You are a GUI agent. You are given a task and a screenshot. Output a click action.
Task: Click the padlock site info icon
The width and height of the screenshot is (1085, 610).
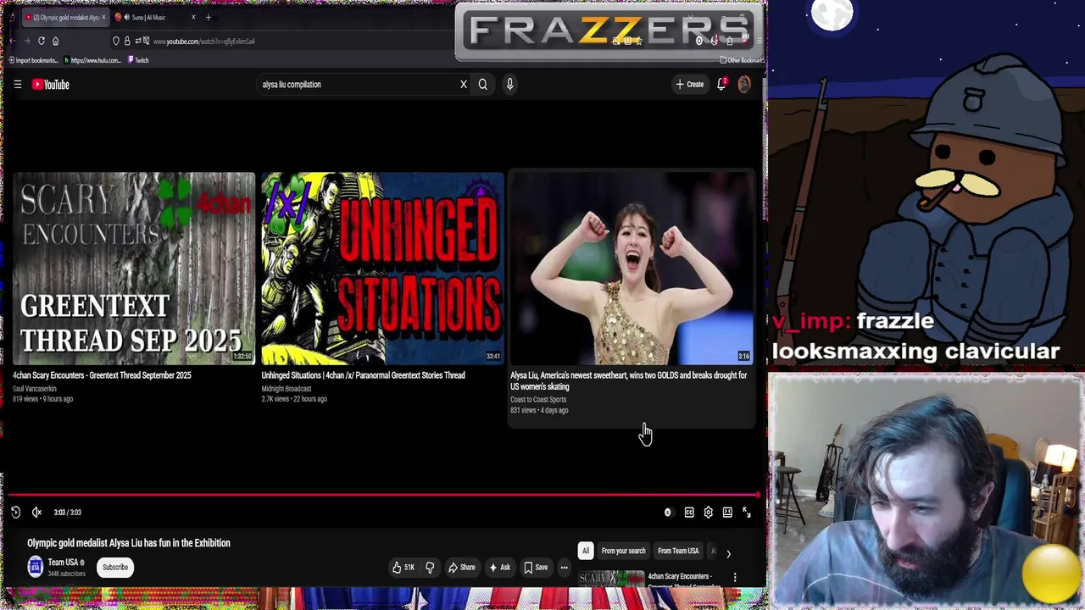[x=127, y=41]
